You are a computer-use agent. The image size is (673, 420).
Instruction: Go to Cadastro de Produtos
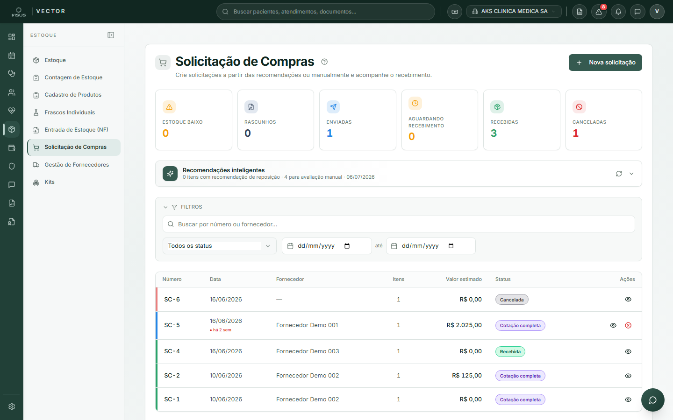click(x=74, y=95)
